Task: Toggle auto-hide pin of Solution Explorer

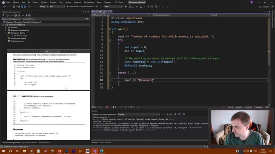Action: (86, 12)
